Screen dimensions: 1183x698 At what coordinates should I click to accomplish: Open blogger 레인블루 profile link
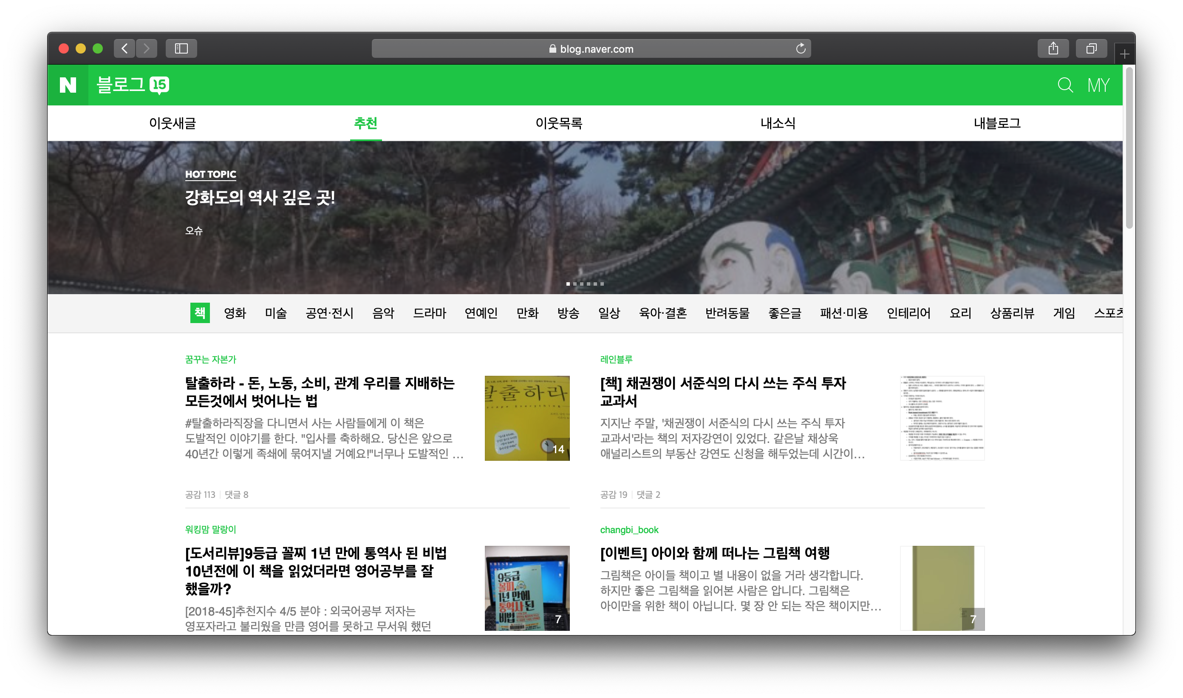click(616, 359)
